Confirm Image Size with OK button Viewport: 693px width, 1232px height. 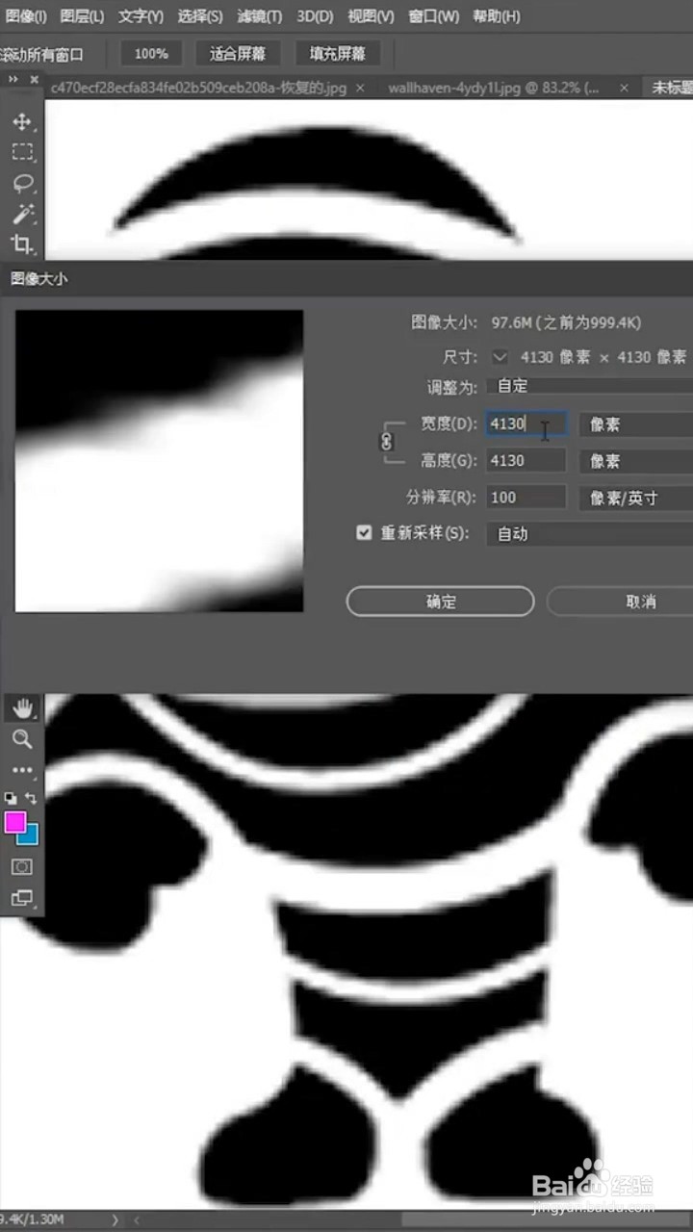pos(440,602)
